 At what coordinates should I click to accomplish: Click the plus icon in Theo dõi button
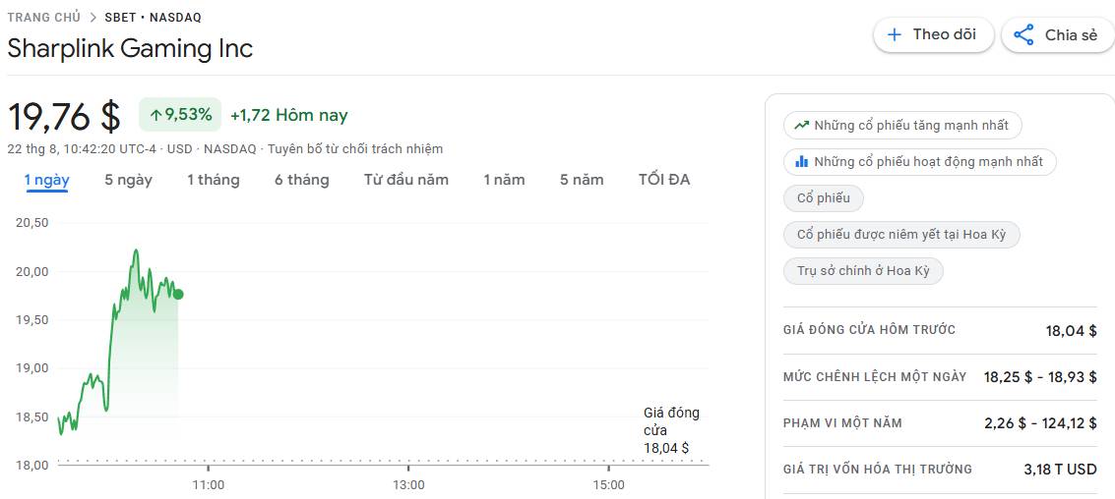pos(895,34)
